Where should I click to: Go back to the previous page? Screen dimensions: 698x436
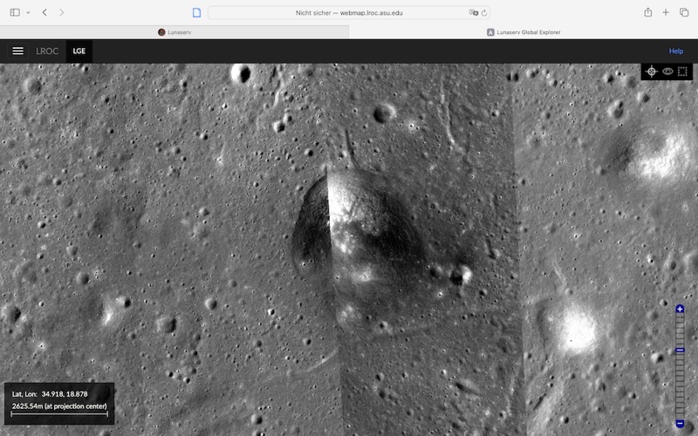pyautogui.click(x=44, y=12)
